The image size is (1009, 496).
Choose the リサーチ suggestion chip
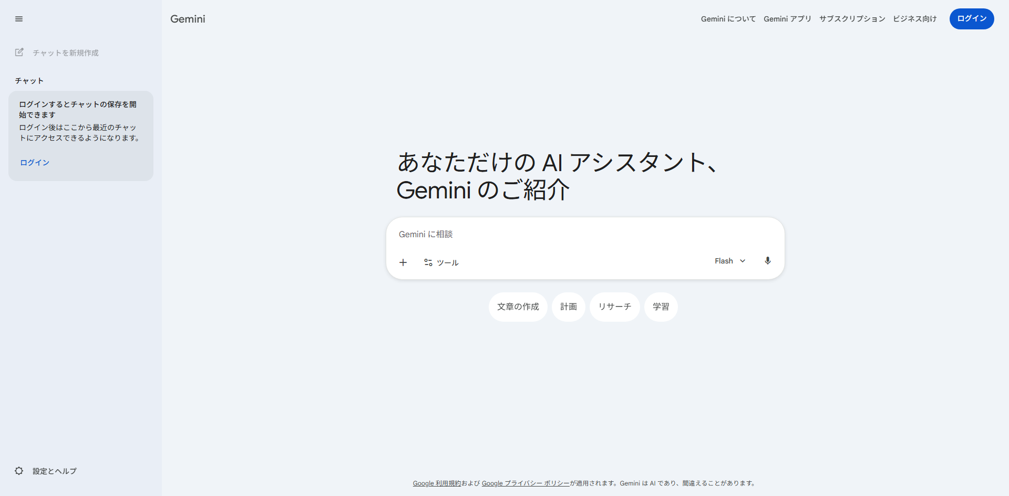[615, 307]
